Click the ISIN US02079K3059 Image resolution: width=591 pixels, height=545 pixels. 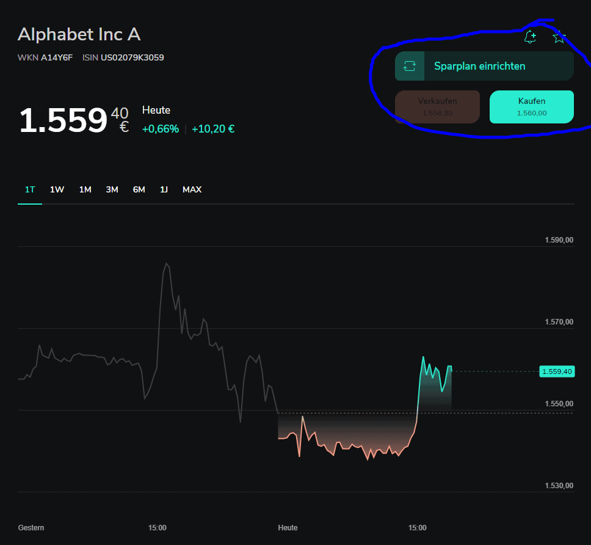pyautogui.click(x=132, y=57)
